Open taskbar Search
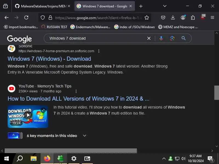This screenshot has width=219, height=164. 20,159
